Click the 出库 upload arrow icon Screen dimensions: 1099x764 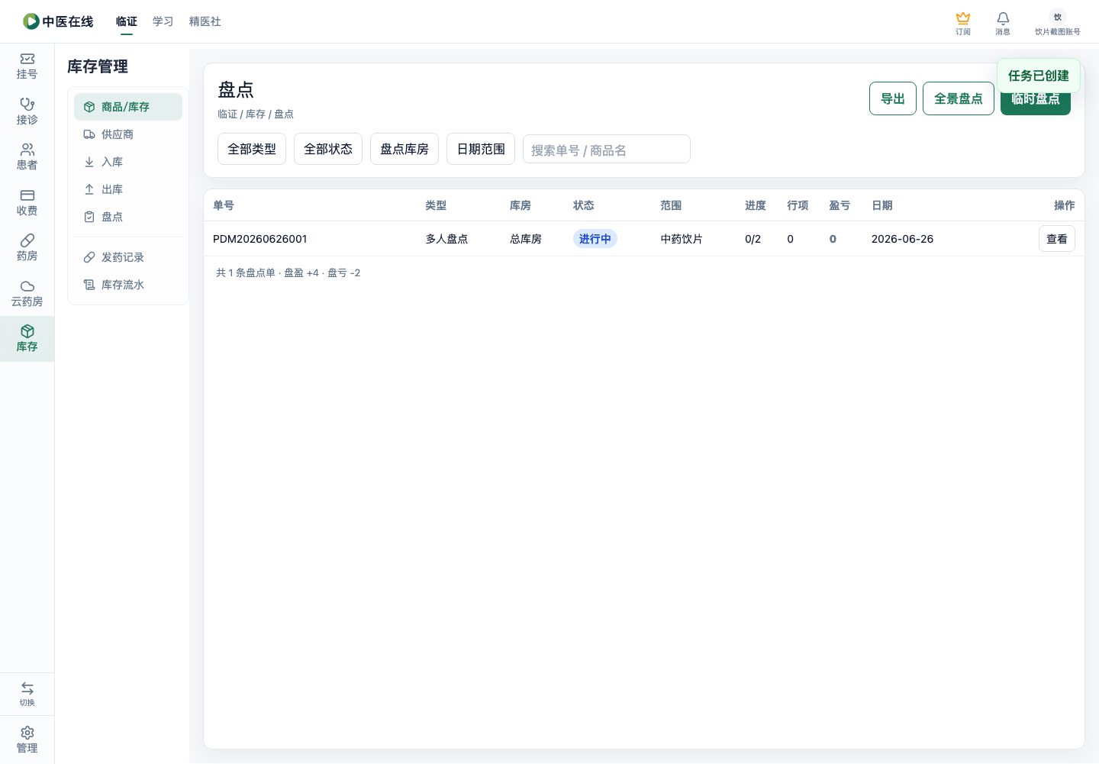tap(89, 189)
